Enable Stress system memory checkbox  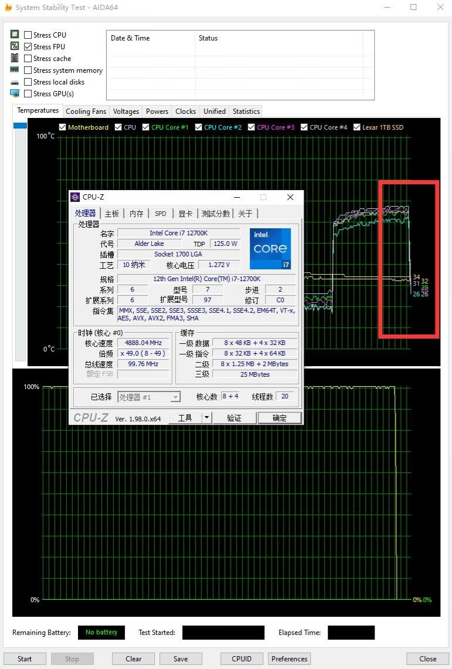(x=28, y=70)
